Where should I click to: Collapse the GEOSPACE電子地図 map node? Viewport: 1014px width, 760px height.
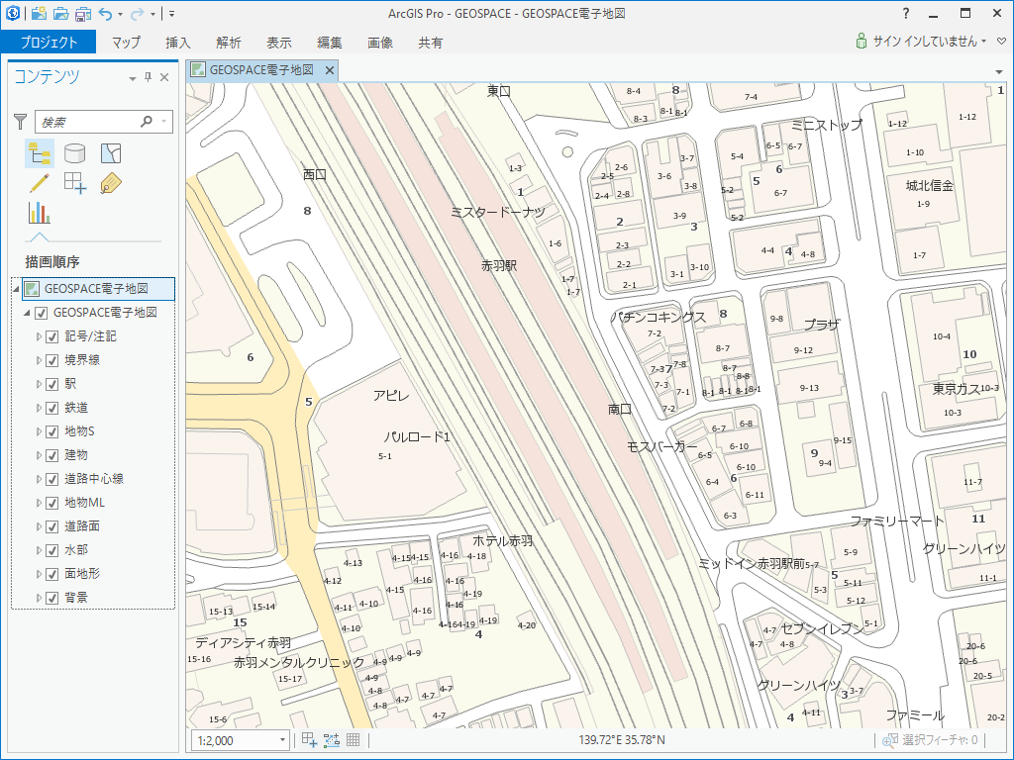point(16,289)
